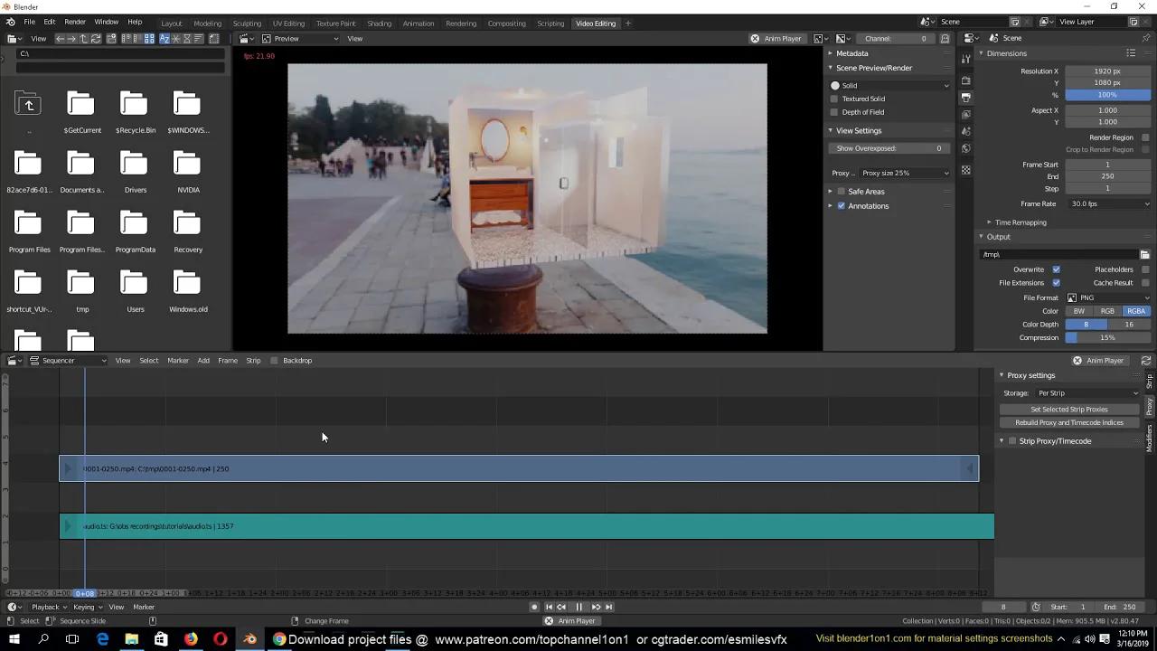The width and height of the screenshot is (1157, 651).
Task: Toggle the Backdrop checkbox in the sequencer header
Action: (275, 360)
